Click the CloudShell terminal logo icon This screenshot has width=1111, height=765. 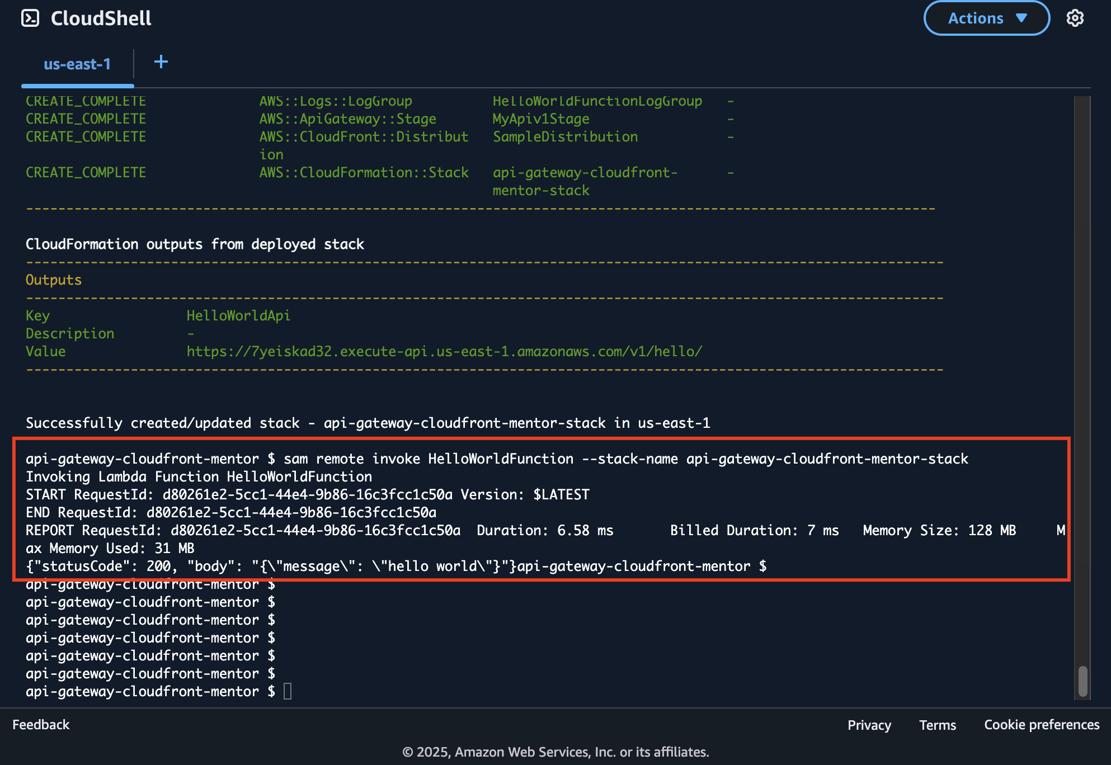pyautogui.click(x=30, y=18)
